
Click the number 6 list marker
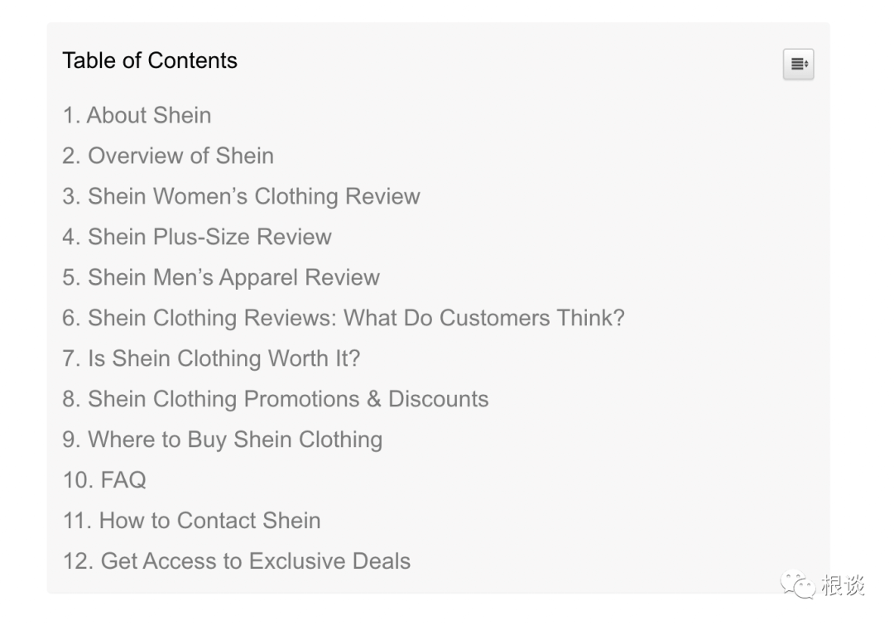(70, 318)
